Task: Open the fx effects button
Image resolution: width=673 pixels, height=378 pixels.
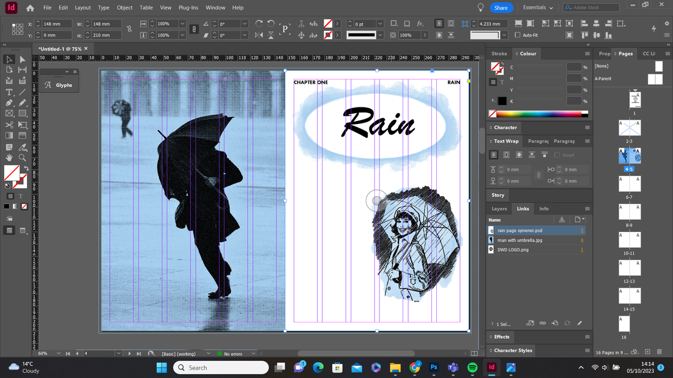Action: (x=420, y=24)
